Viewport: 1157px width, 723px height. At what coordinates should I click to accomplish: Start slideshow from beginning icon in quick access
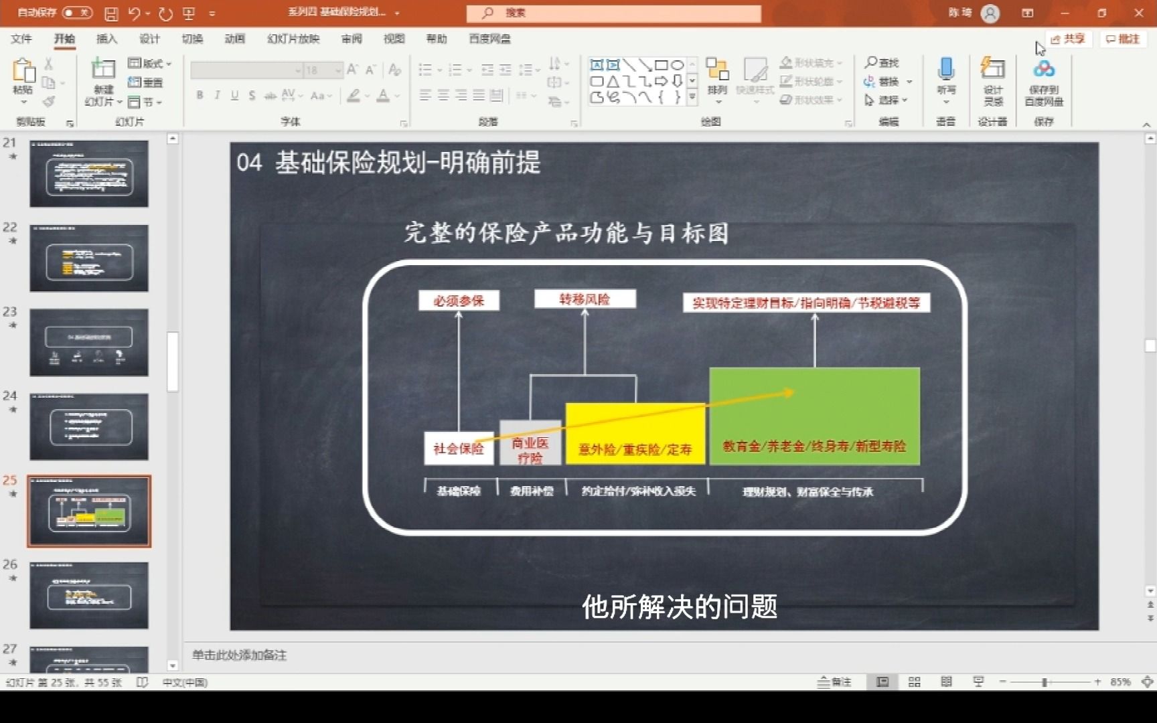189,13
